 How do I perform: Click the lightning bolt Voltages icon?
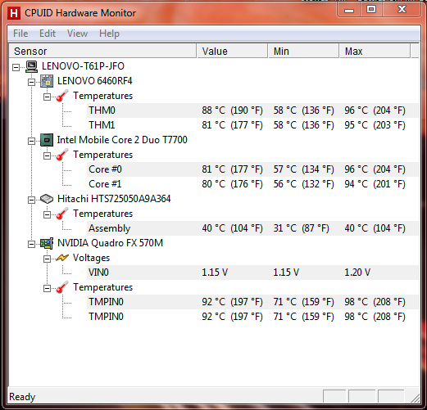[62, 258]
